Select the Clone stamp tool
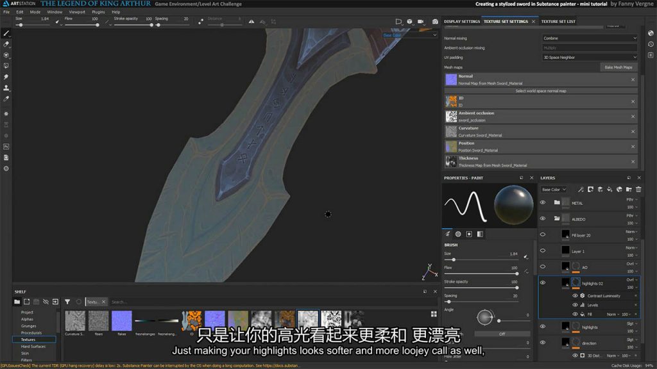The image size is (657, 369). pyautogui.click(x=6, y=88)
